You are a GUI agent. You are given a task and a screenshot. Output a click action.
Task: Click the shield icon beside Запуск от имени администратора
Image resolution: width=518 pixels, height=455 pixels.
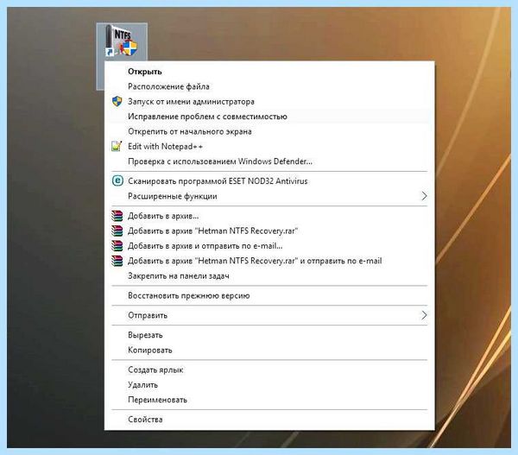(x=117, y=101)
